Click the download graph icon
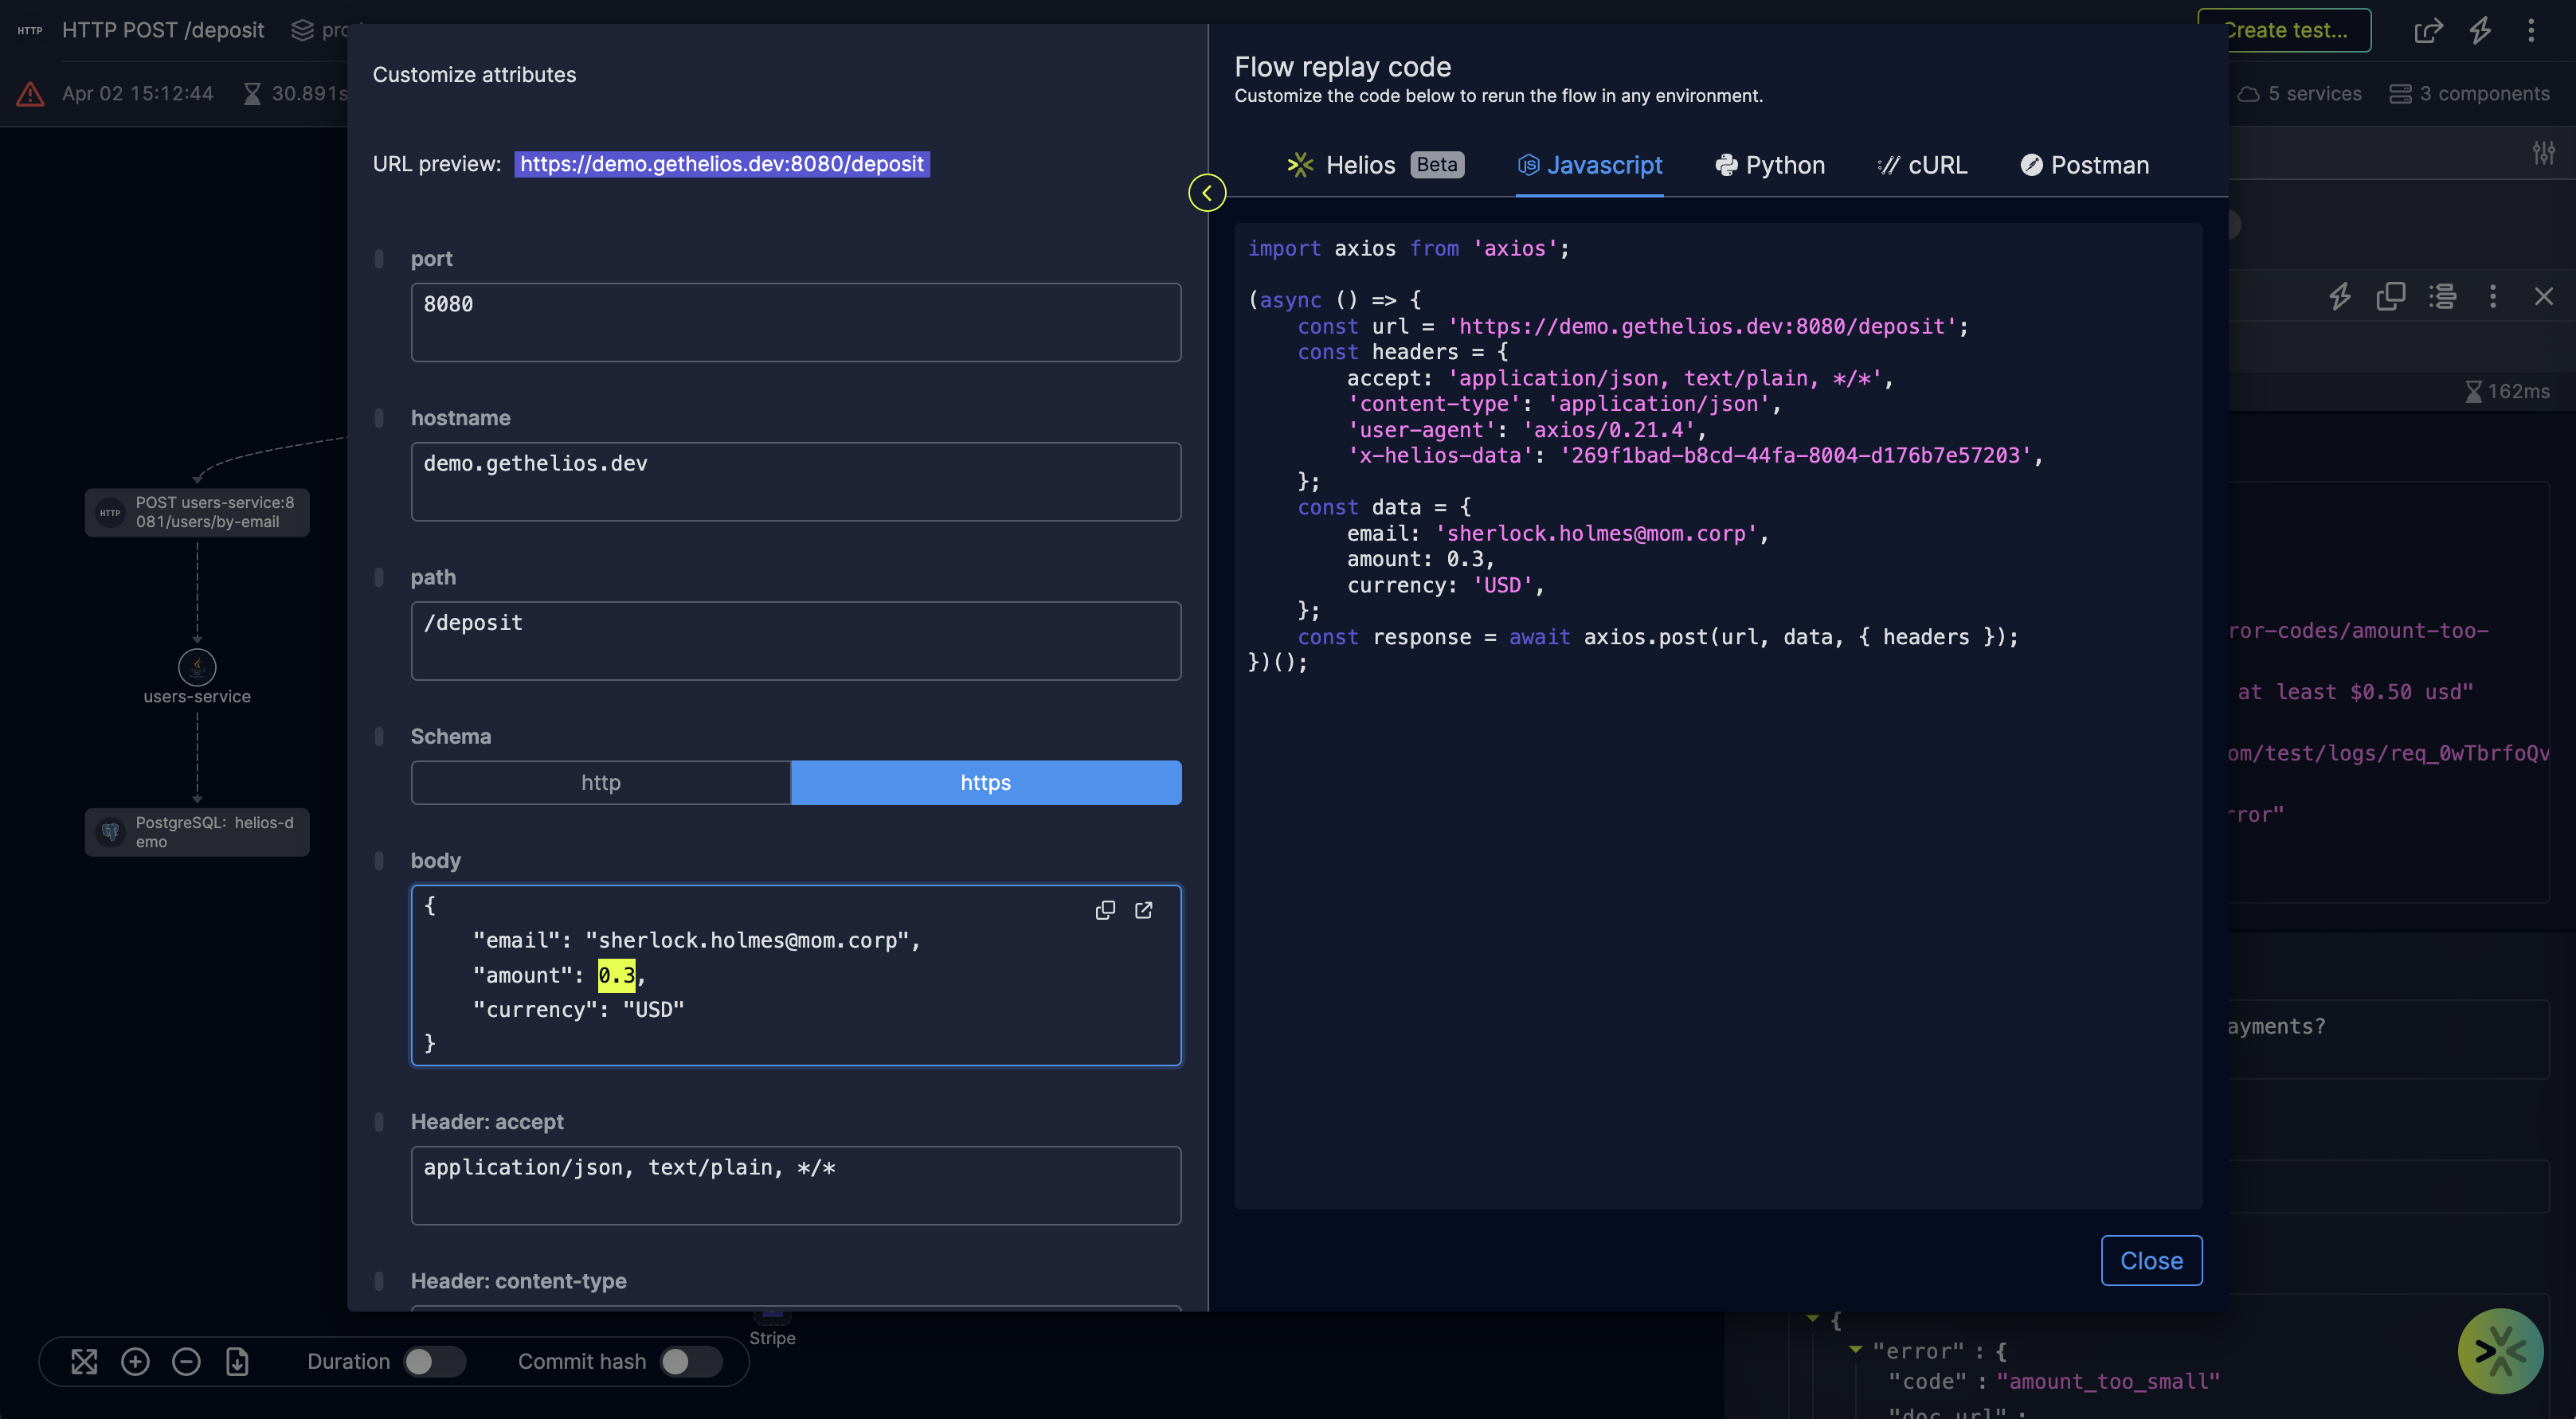 coord(237,1361)
